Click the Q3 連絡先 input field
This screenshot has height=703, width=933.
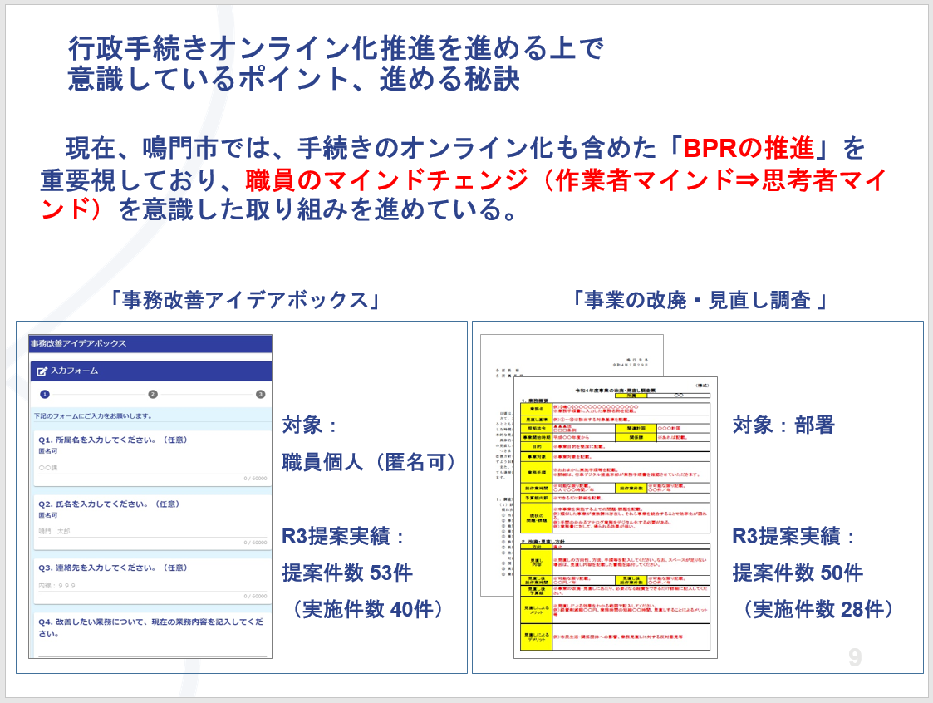152,586
